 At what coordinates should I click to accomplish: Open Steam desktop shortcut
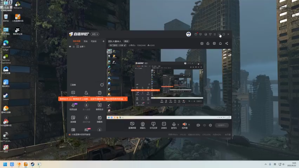6,97
